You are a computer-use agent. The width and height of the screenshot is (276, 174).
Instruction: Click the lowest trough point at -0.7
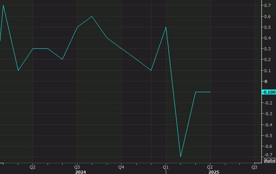tap(181, 157)
